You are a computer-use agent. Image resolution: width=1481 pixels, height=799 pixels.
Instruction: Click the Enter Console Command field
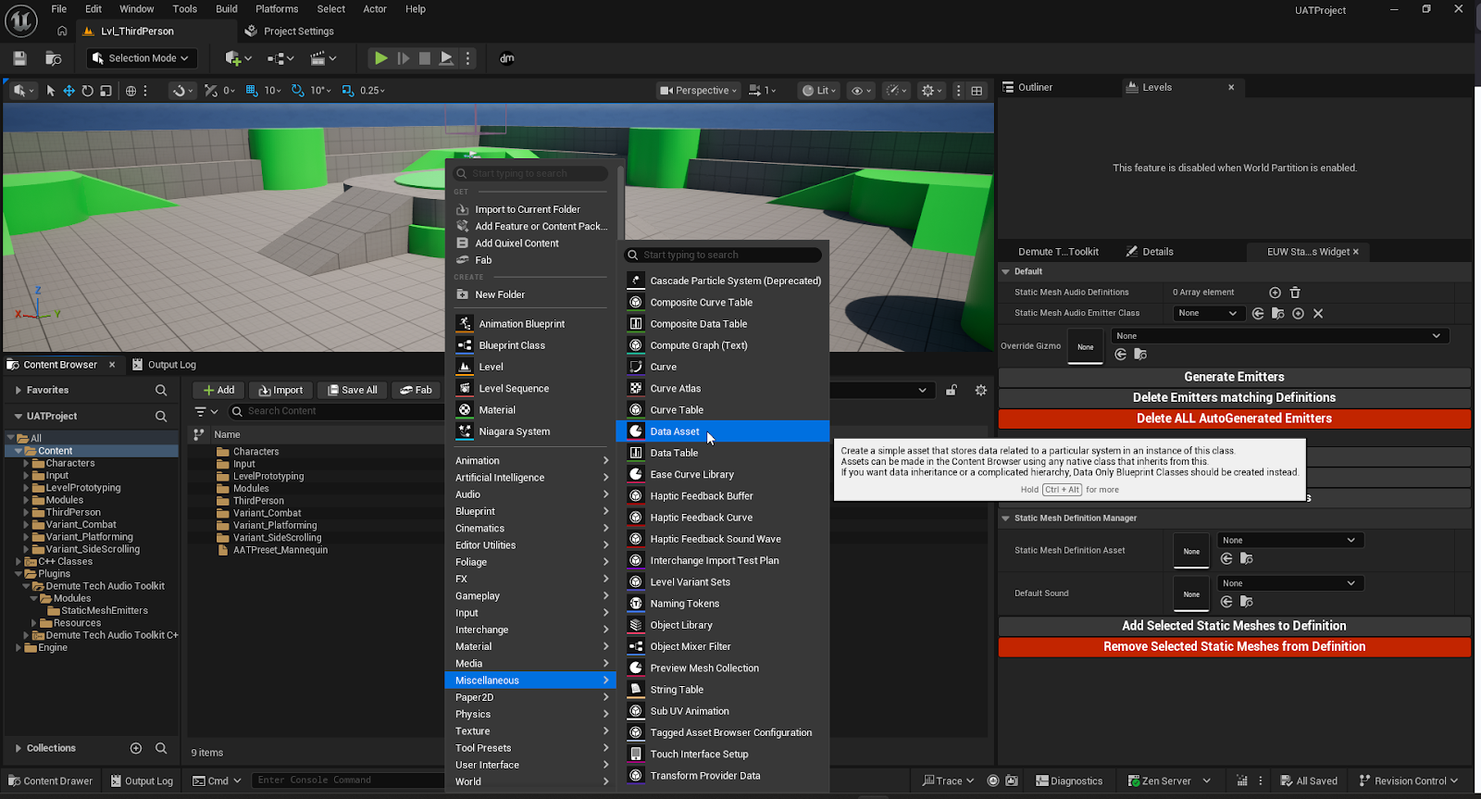tap(347, 780)
